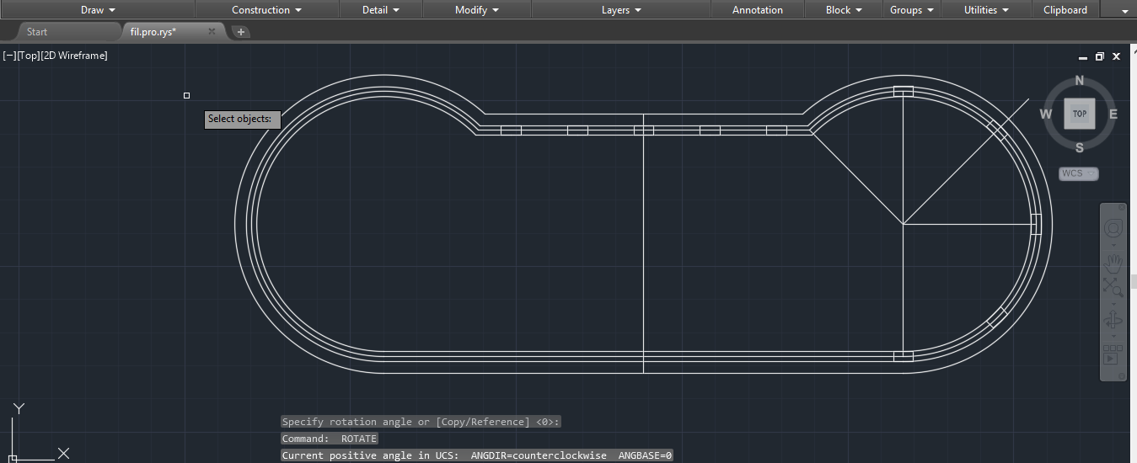Open ribbon overflow arrow after Clipboard

point(1125,11)
